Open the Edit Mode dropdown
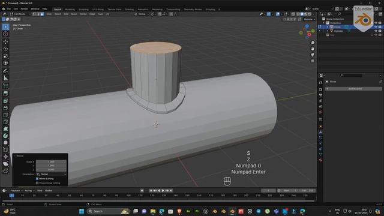The height and width of the screenshot is (216, 384). 21,14
